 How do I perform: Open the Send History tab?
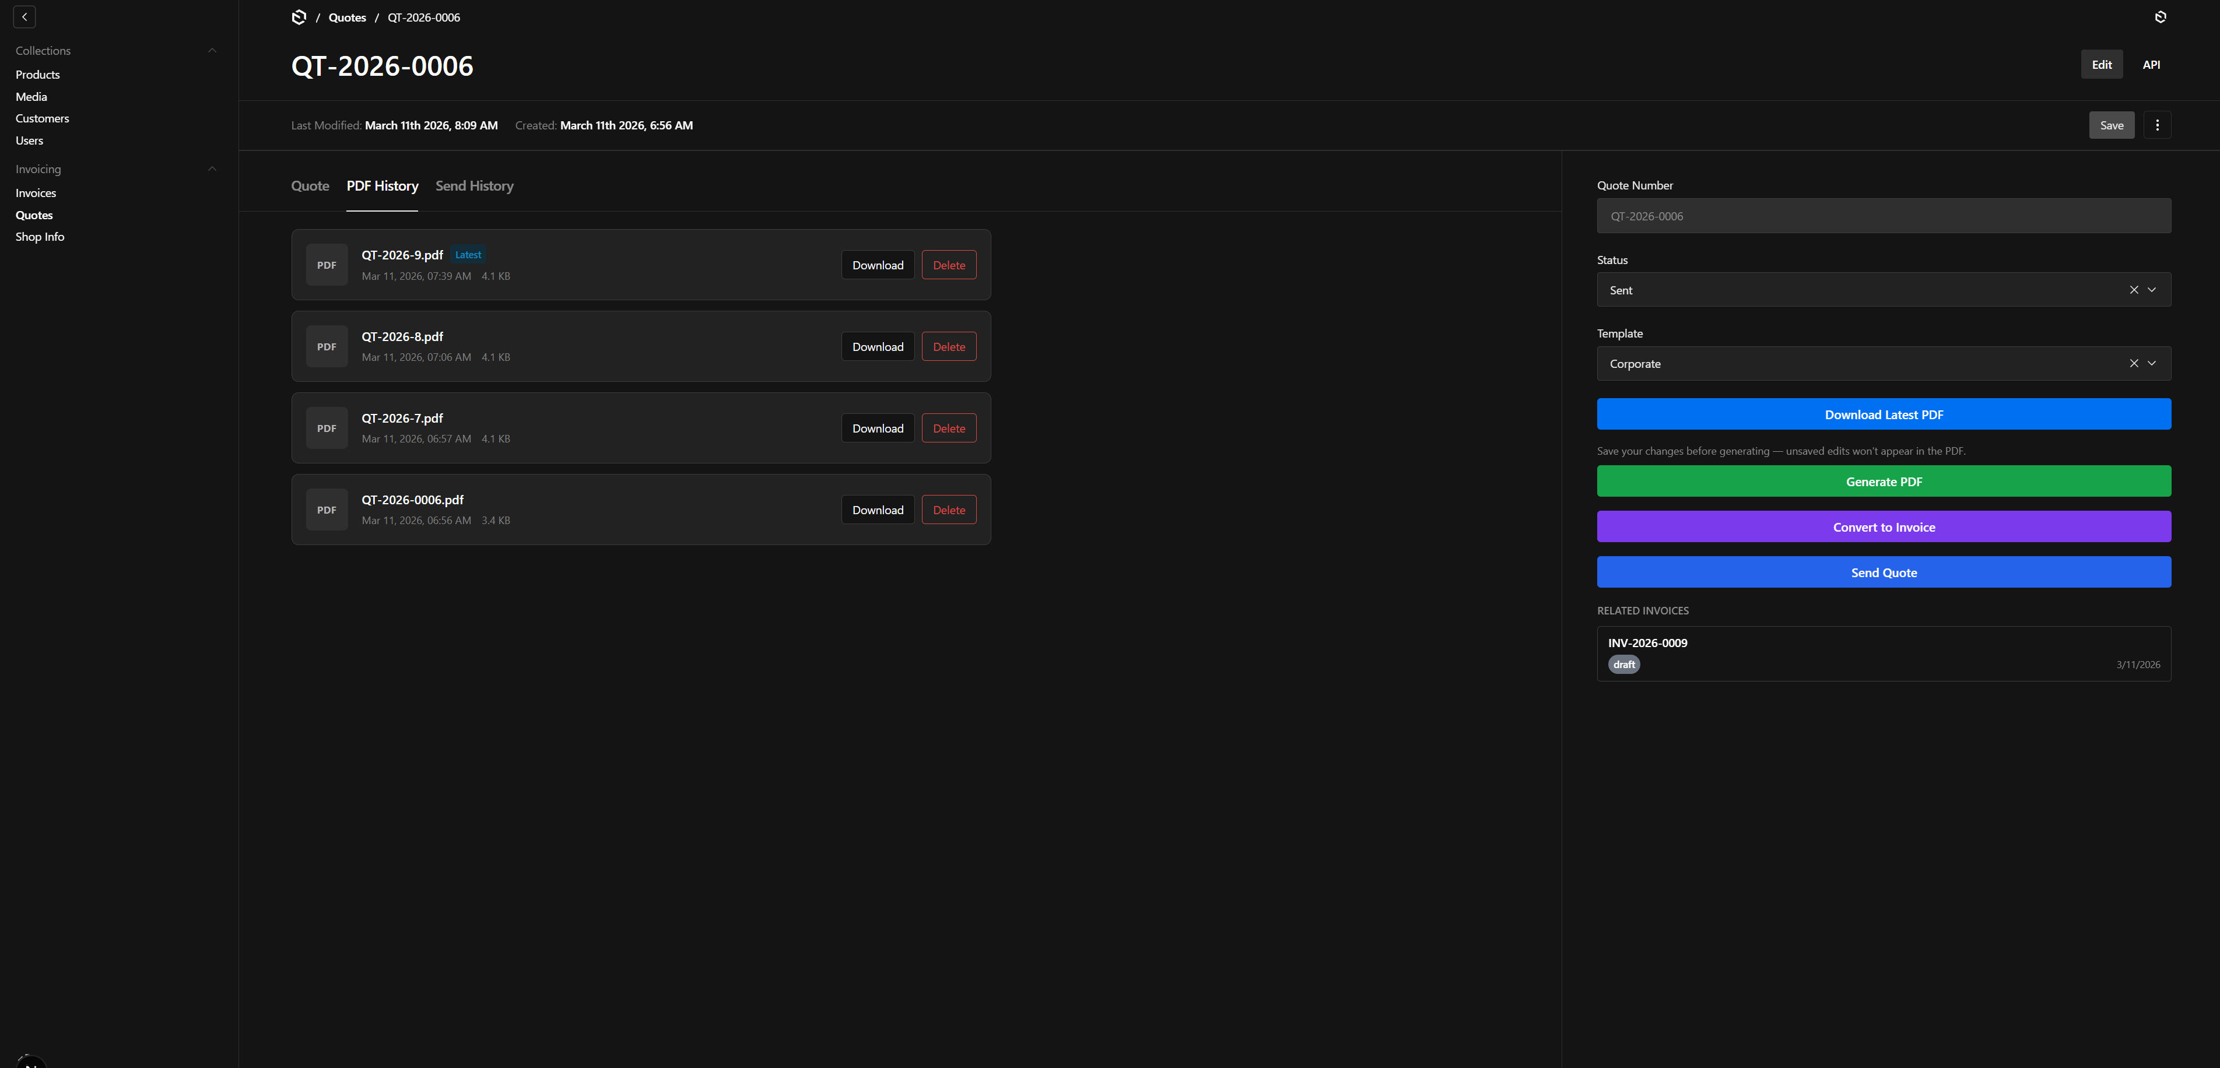pos(474,186)
